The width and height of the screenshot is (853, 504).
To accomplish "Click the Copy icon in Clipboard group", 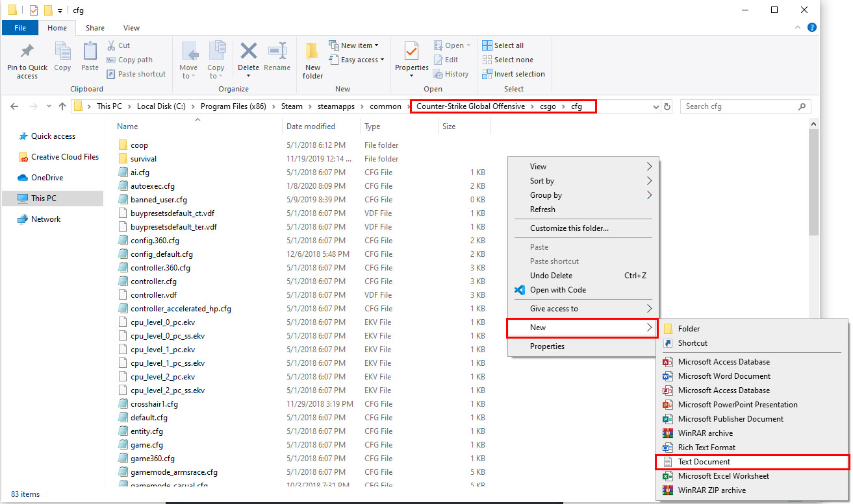I will [62, 51].
